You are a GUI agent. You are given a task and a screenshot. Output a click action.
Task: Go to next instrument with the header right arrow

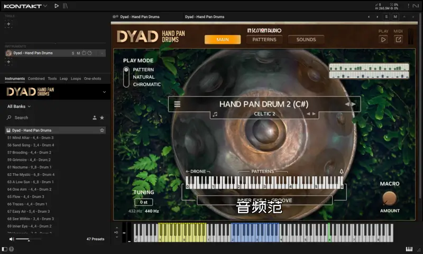pyautogui.click(x=377, y=17)
